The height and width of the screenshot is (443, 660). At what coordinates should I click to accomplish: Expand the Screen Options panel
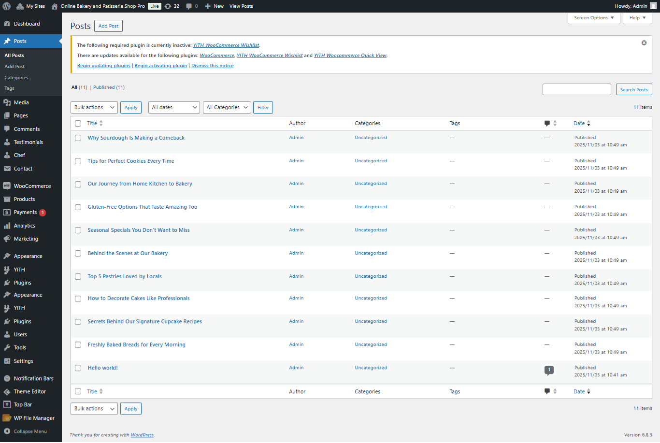[x=593, y=18]
